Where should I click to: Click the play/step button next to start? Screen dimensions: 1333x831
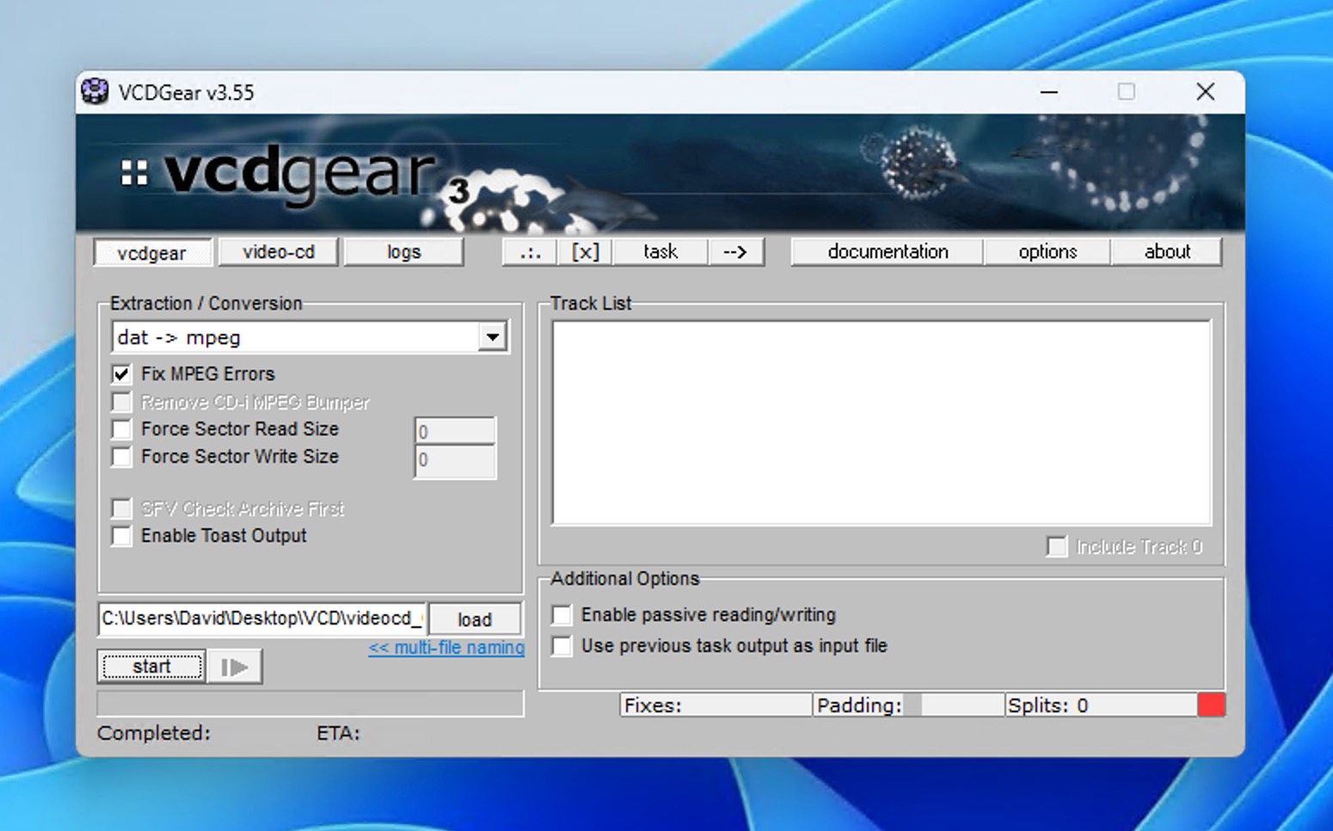(235, 667)
